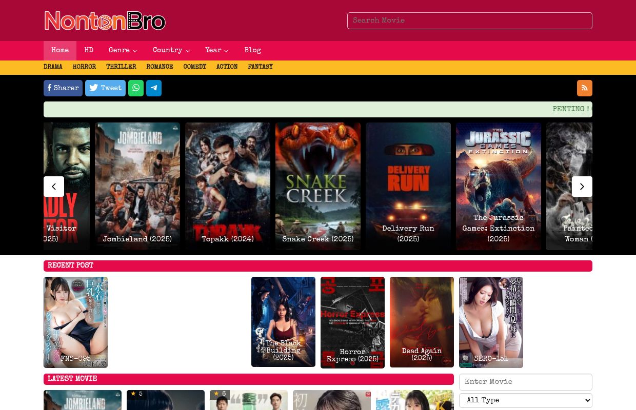Open the RSS feed icon
The height and width of the screenshot is (410, 636).
tap(584, 88)
